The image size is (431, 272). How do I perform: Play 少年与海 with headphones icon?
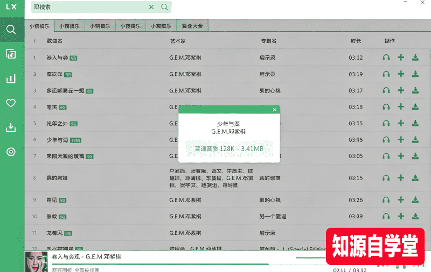pos(386,140)
